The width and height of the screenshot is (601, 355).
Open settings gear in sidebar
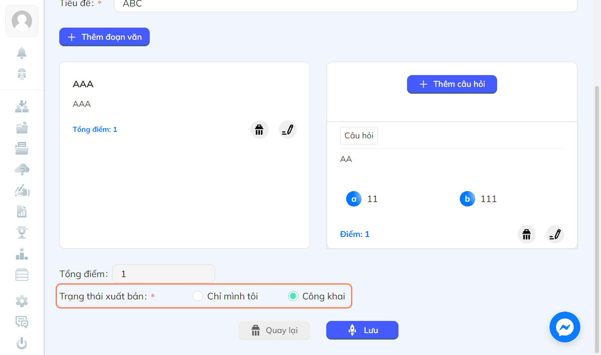pyautogui.click(x=22, y=301)
